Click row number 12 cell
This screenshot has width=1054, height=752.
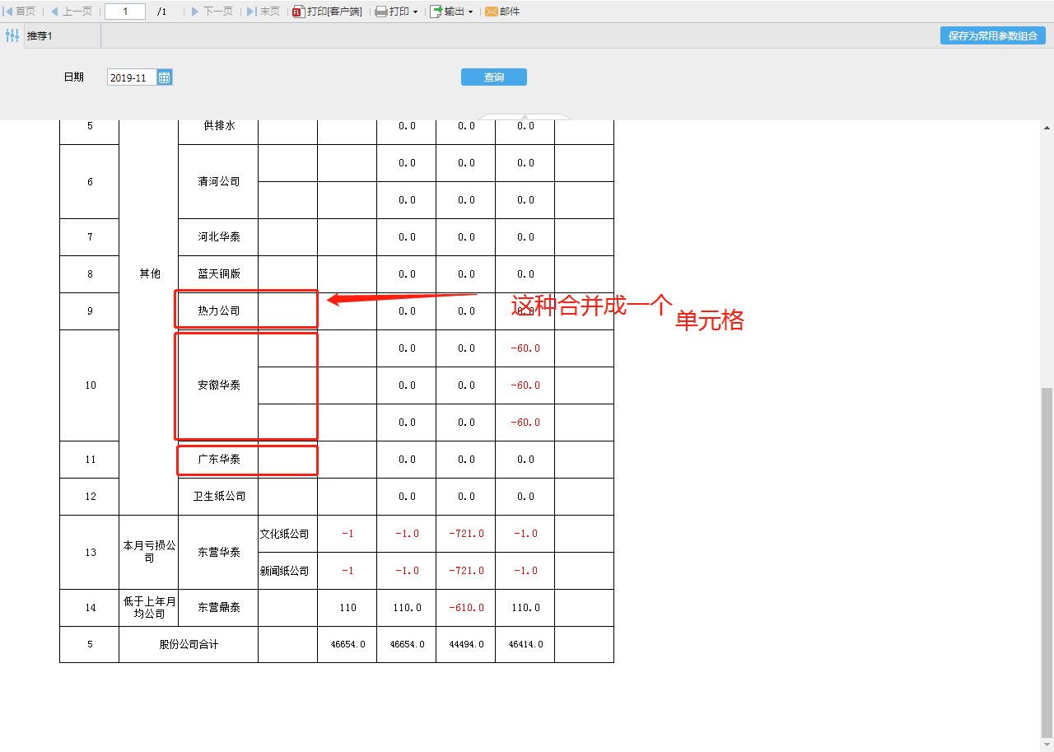coord(90,497)
